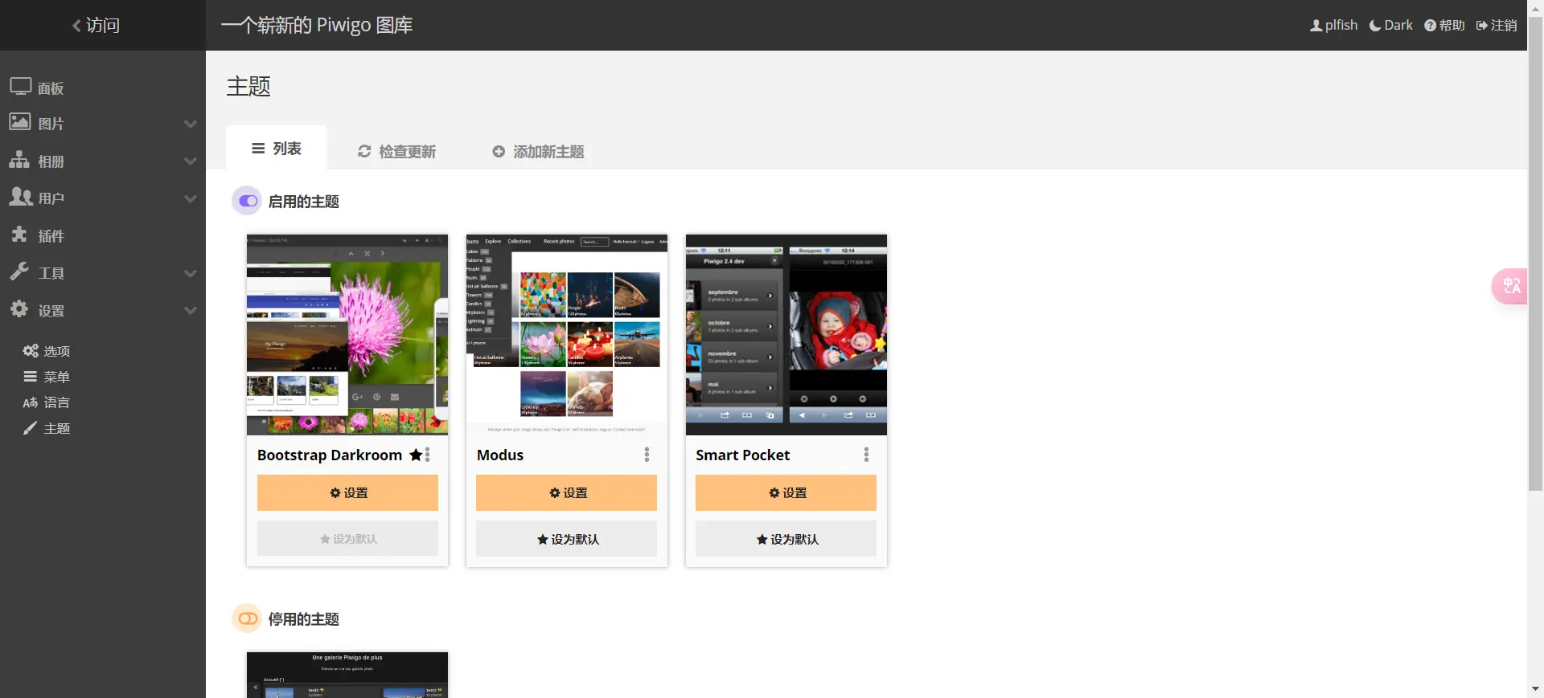Open the 帮助 help link

pyautogui.click(x=1444, y=26)
